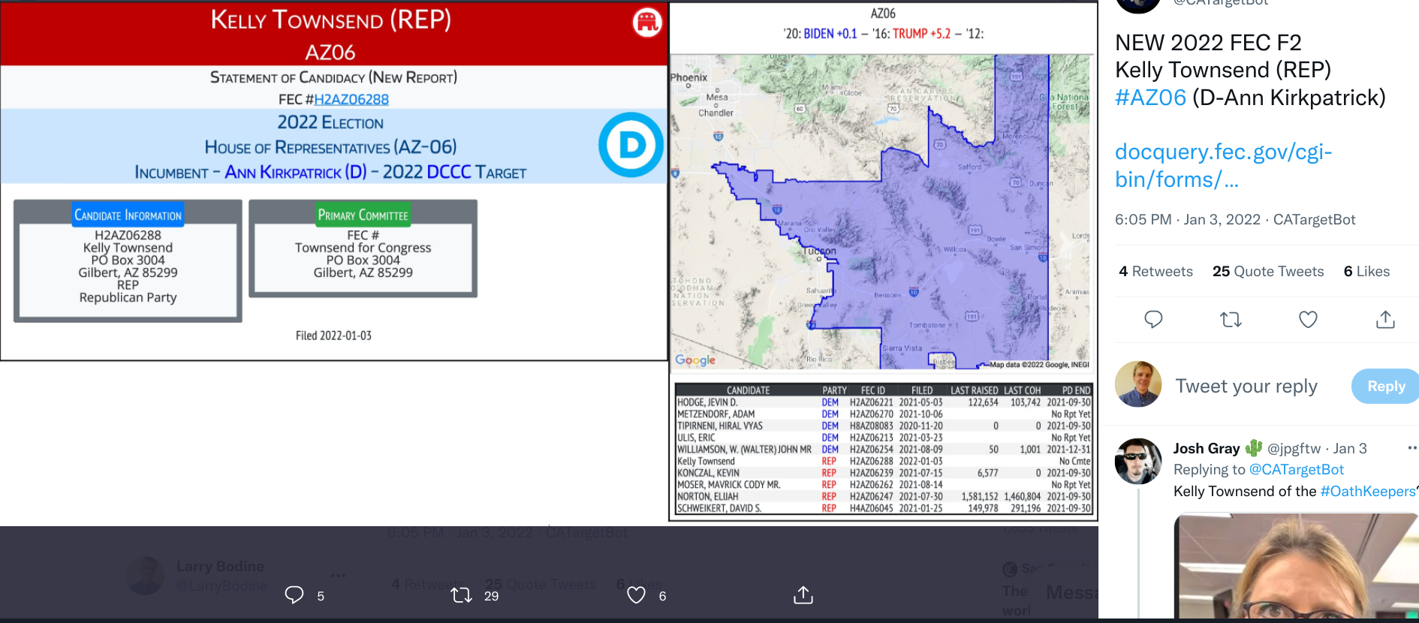Click the Filed 2022-01-03 text
This screenshot has width=1419, height=623.
333,336
